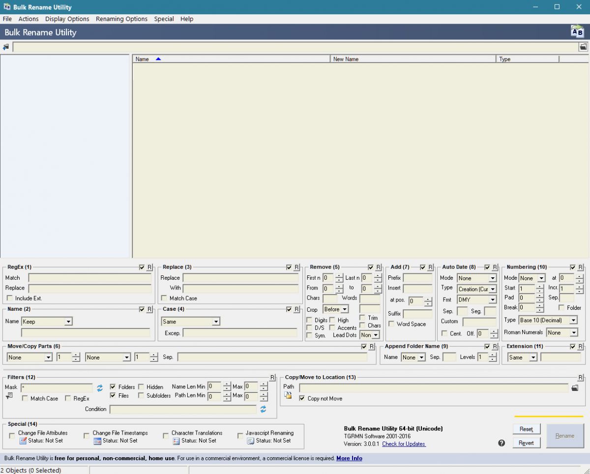590x474 pixels.
Task: Toggle Copy not Move checkbox
Action: click(302, 399)
